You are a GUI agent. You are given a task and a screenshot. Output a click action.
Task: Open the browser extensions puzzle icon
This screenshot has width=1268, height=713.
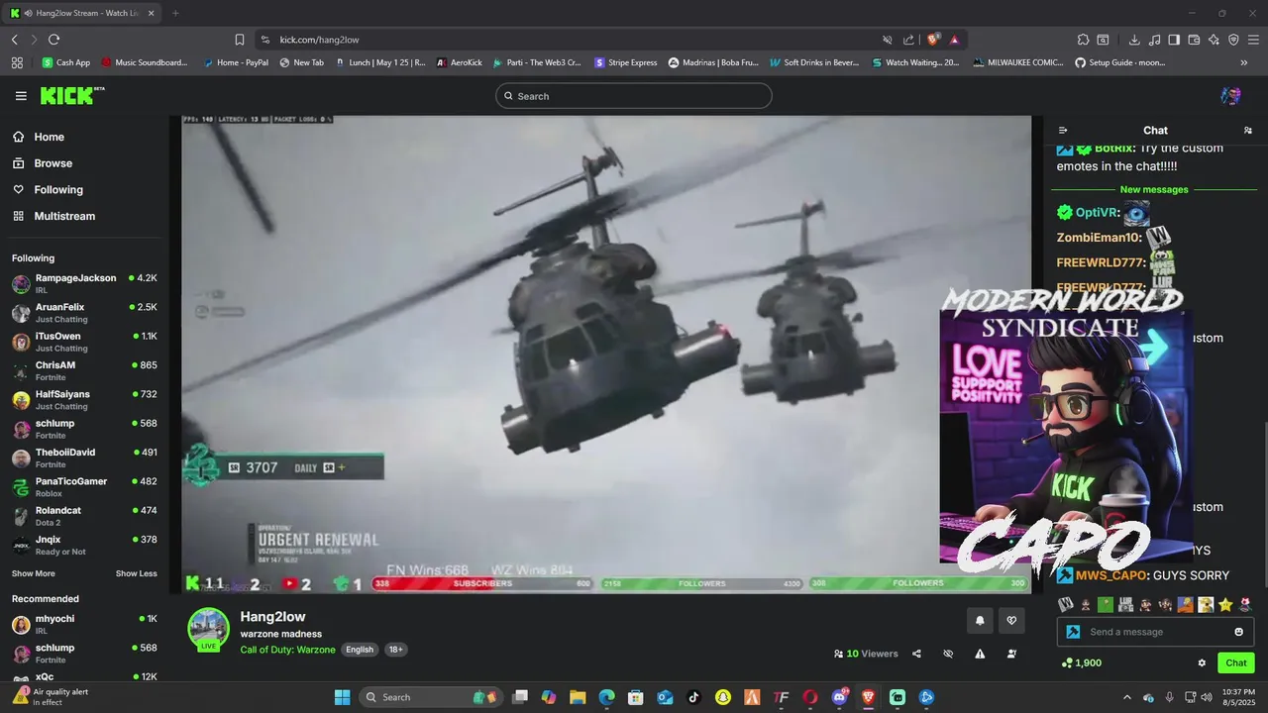coord(1083,40)
